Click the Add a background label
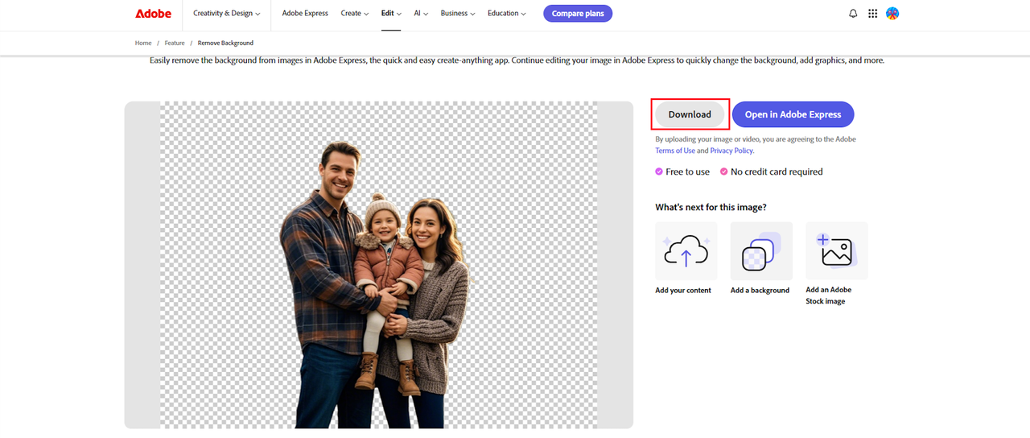1030x438 pixels. pos(760,291)
